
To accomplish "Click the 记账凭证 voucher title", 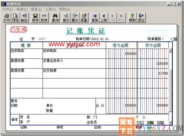I will pos(85,31).
